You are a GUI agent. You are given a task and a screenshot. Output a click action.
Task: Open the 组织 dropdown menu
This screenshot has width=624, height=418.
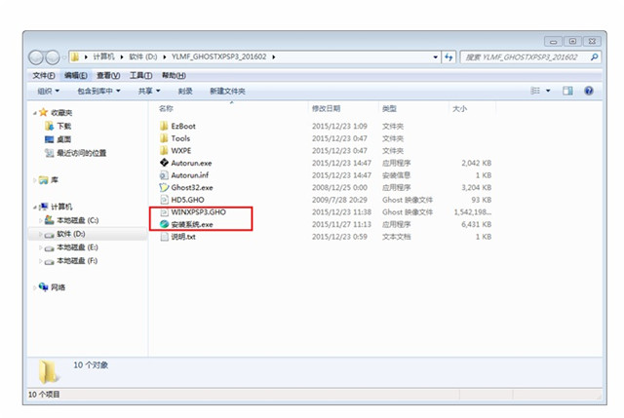(x=47, y=91)
